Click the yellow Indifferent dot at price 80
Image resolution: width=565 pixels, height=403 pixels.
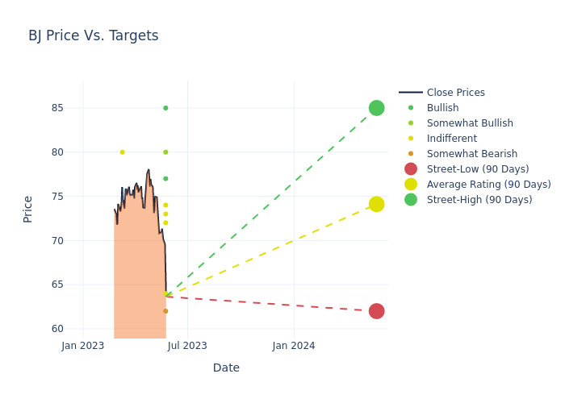coord(122,152)
